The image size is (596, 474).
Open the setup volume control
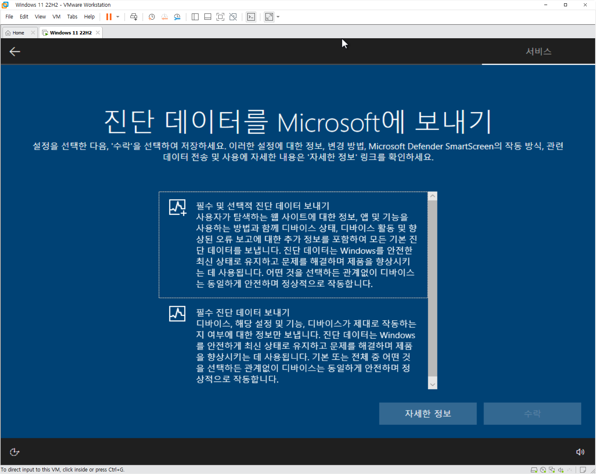580,452
